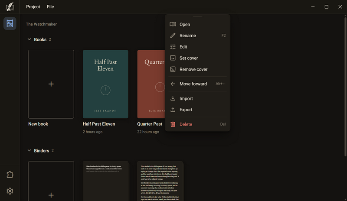This screenshot has width=347, height=201.
Task: Select Move forward menu entry
Action: 198,84
